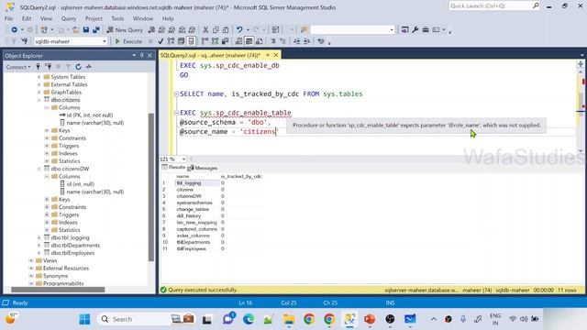Viewport: 587px width, 330px height.
Task: Refresh Object Explorer using the refresh icon
Action: [x=78, y=67]
